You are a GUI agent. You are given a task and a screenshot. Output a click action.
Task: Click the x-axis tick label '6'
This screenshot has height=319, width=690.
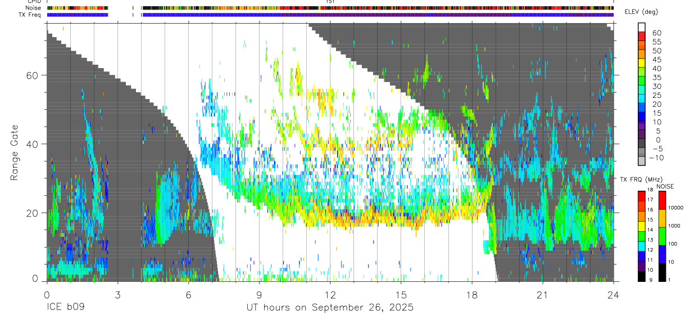[188, 294]
